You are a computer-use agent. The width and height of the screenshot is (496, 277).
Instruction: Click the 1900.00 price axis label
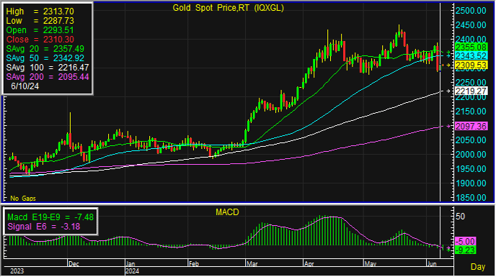(471, 183)
